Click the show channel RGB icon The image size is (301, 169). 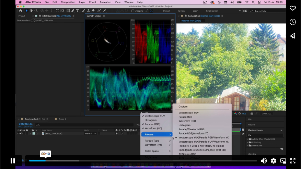pyautogui.click(x=235, y=113)
